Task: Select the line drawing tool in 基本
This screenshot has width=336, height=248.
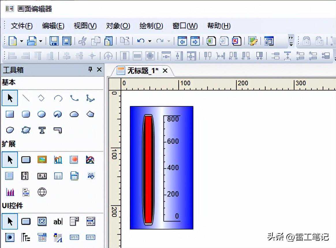Action: point(26,98)
